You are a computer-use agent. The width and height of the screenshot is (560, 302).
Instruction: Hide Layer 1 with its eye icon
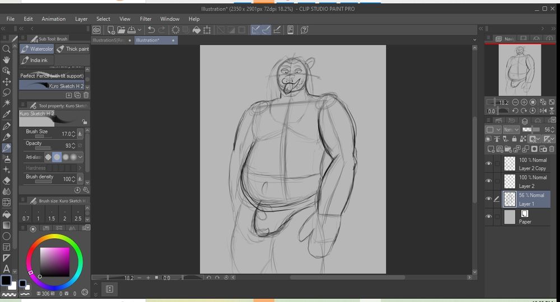pyautogui.click(x=488, y=199)
